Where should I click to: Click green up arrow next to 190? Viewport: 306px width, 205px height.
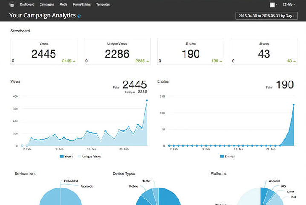click(x=221, y=61)
